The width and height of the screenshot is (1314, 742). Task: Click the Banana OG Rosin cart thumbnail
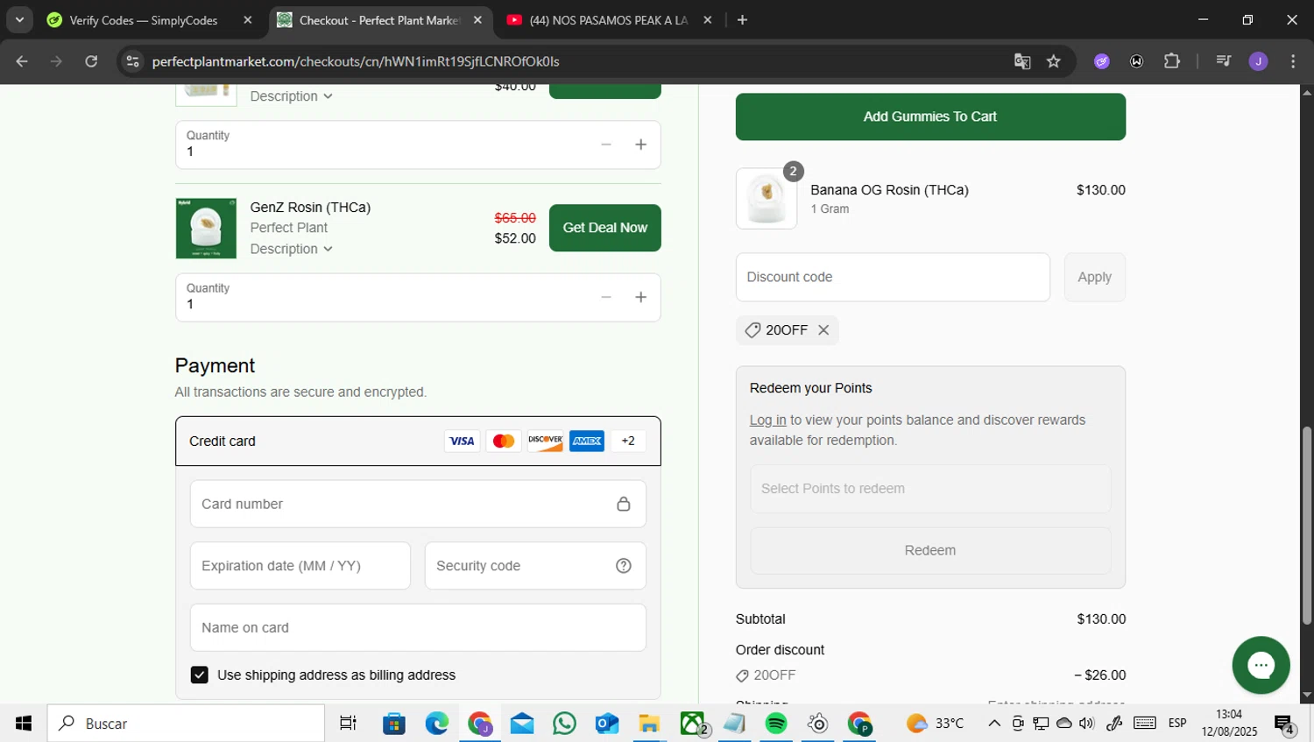pyautogui.click(x=766, y=199)
